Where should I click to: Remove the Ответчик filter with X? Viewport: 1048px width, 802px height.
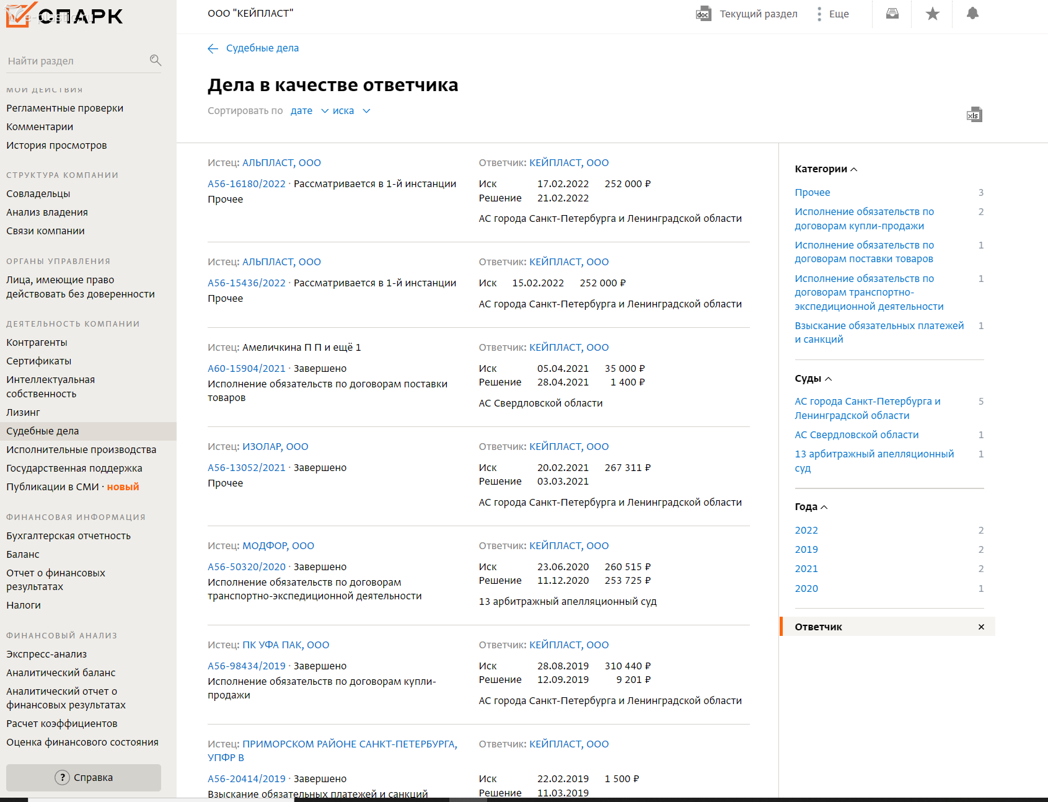click(x=981, y=627)
